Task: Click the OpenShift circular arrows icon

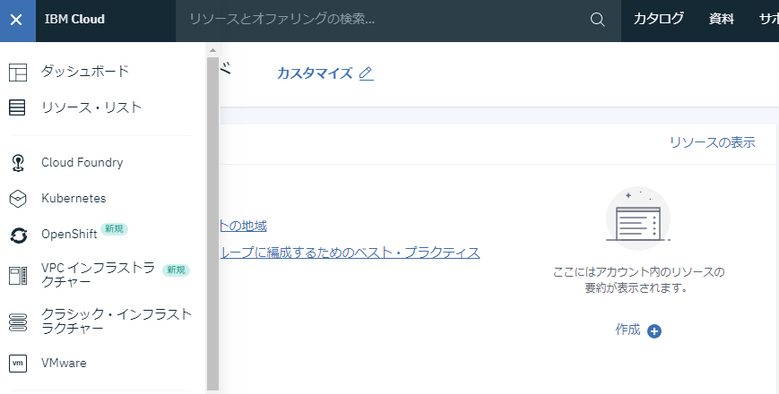Action: 19,236
